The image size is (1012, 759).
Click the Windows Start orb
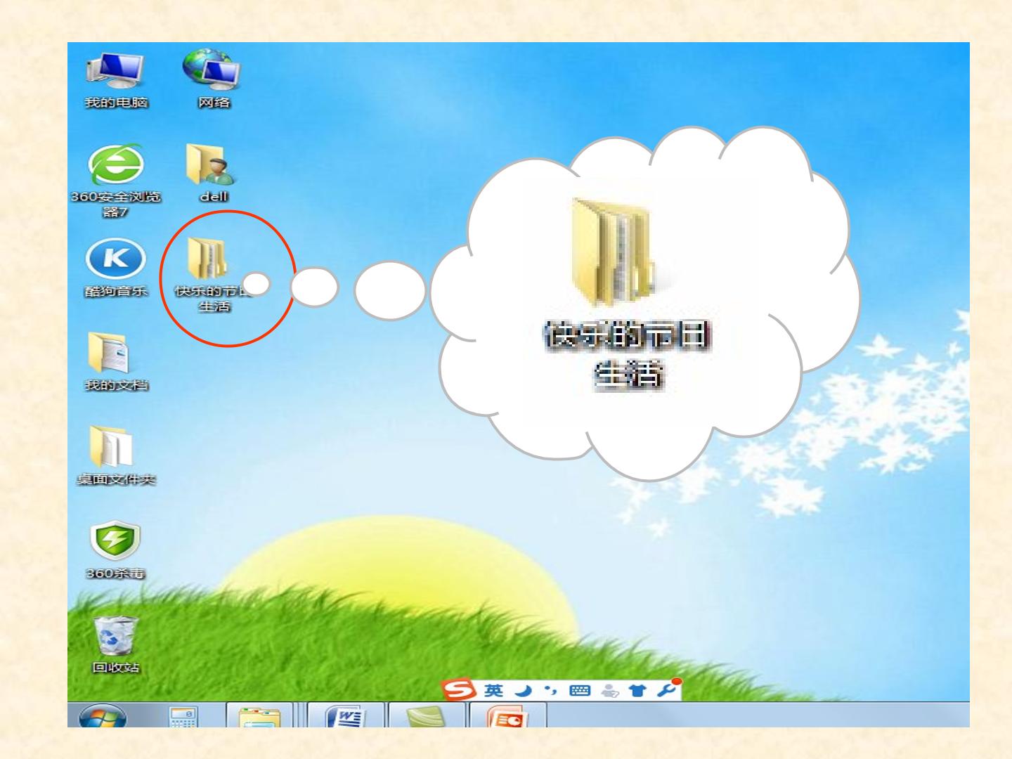click(103, 716)
